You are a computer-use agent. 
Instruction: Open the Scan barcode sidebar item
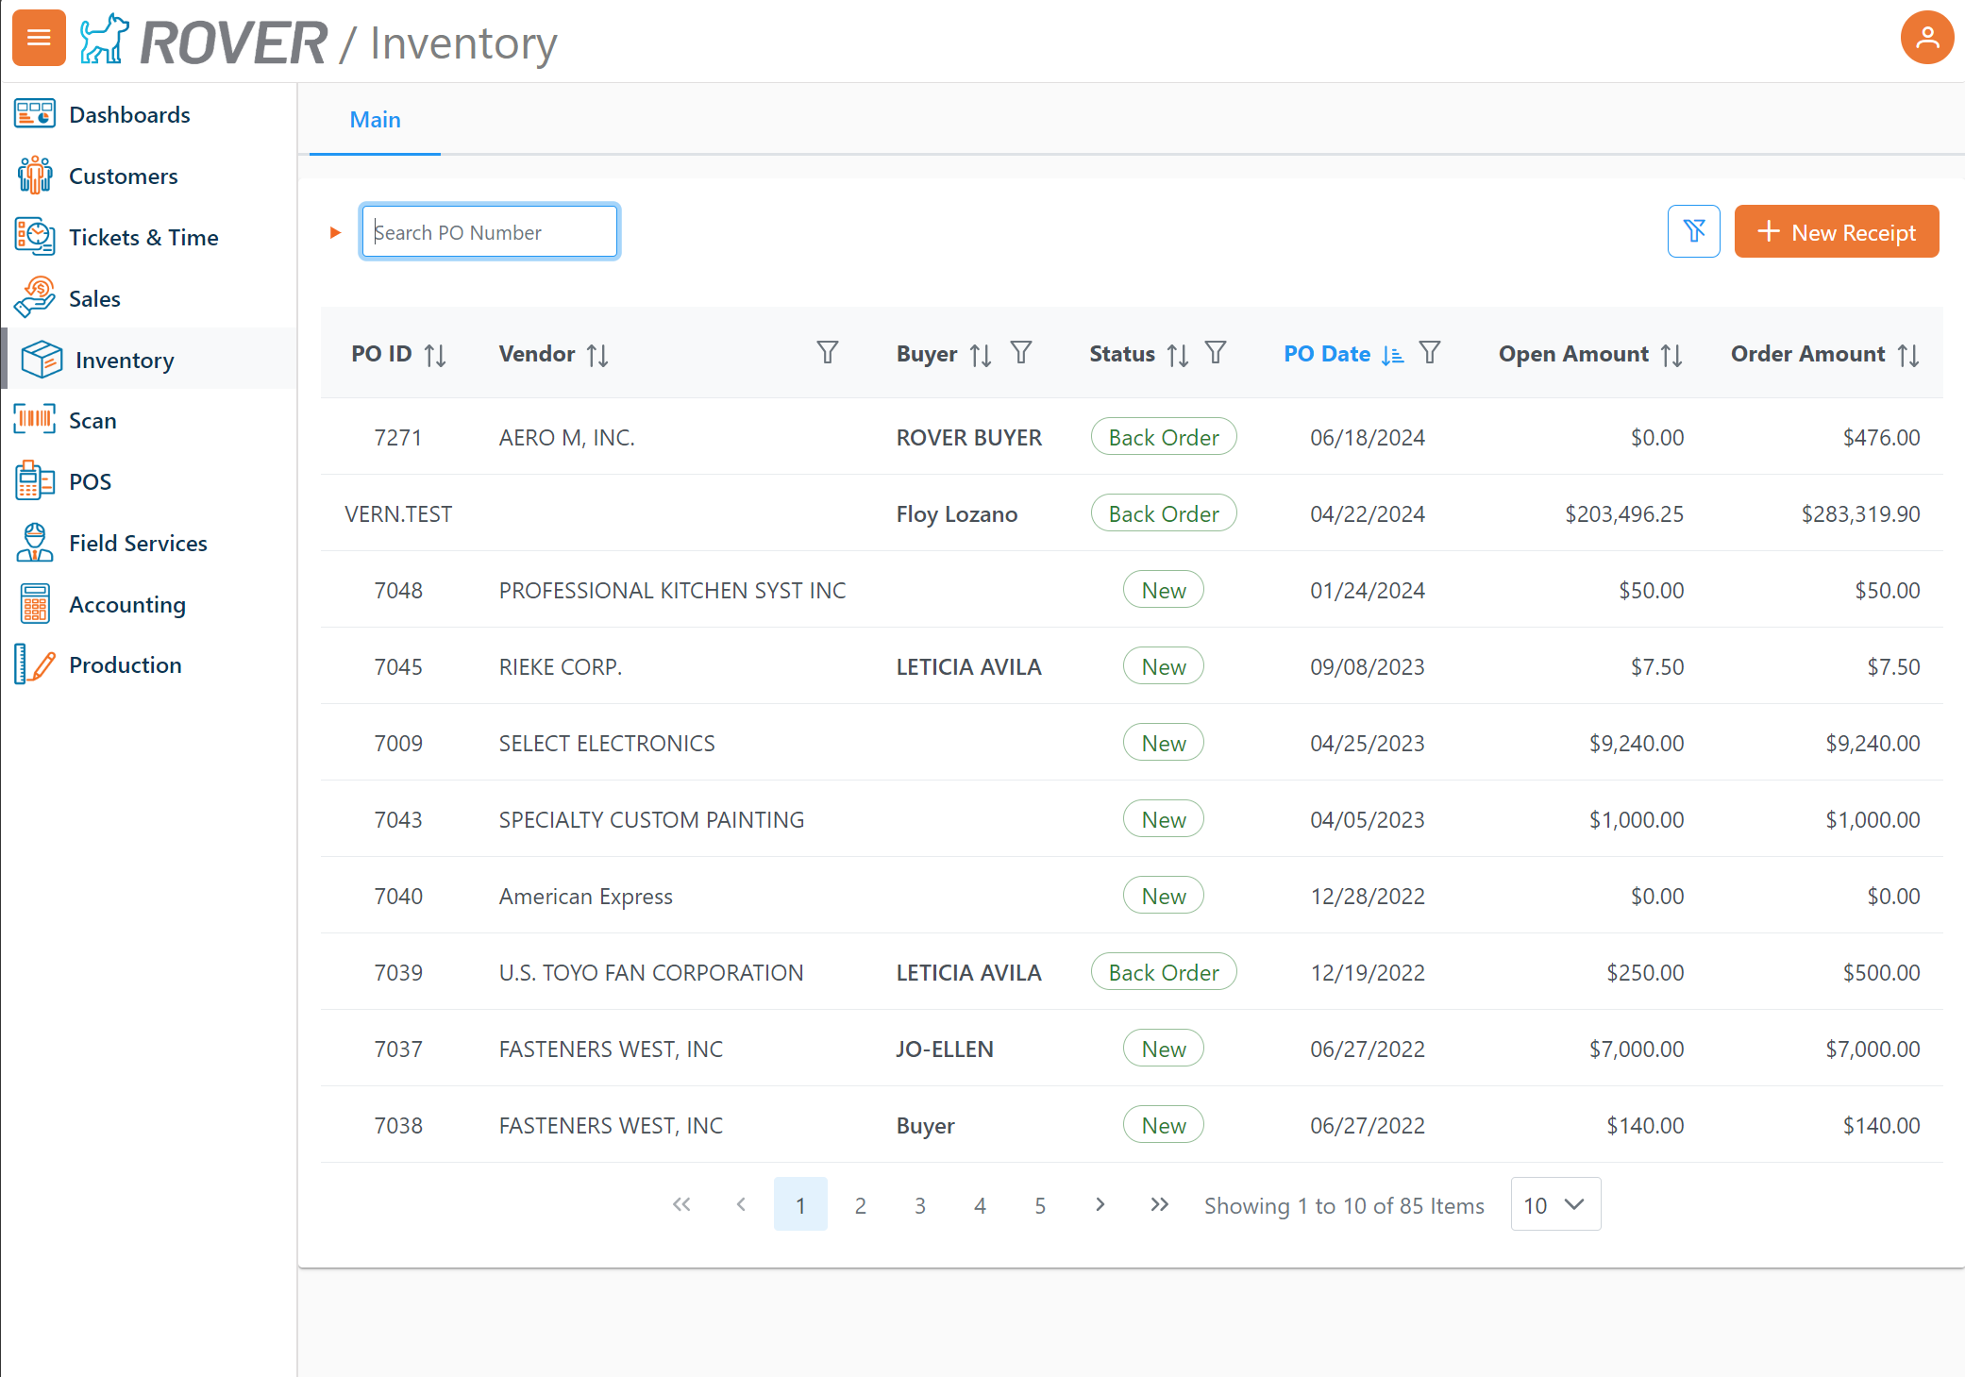92,421
